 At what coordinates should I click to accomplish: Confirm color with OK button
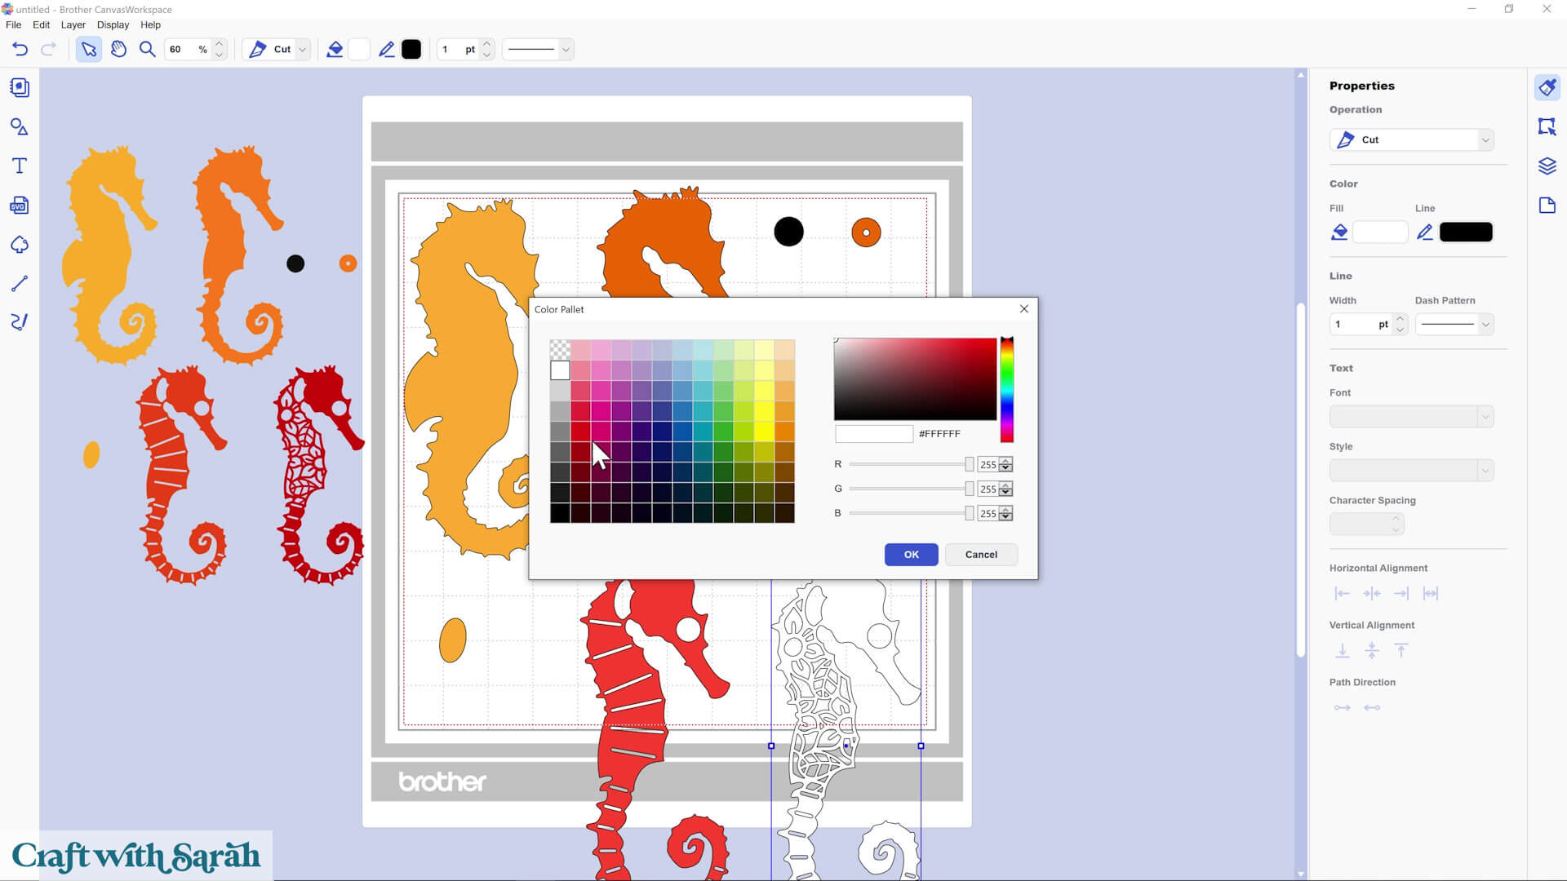coord(911,555)
